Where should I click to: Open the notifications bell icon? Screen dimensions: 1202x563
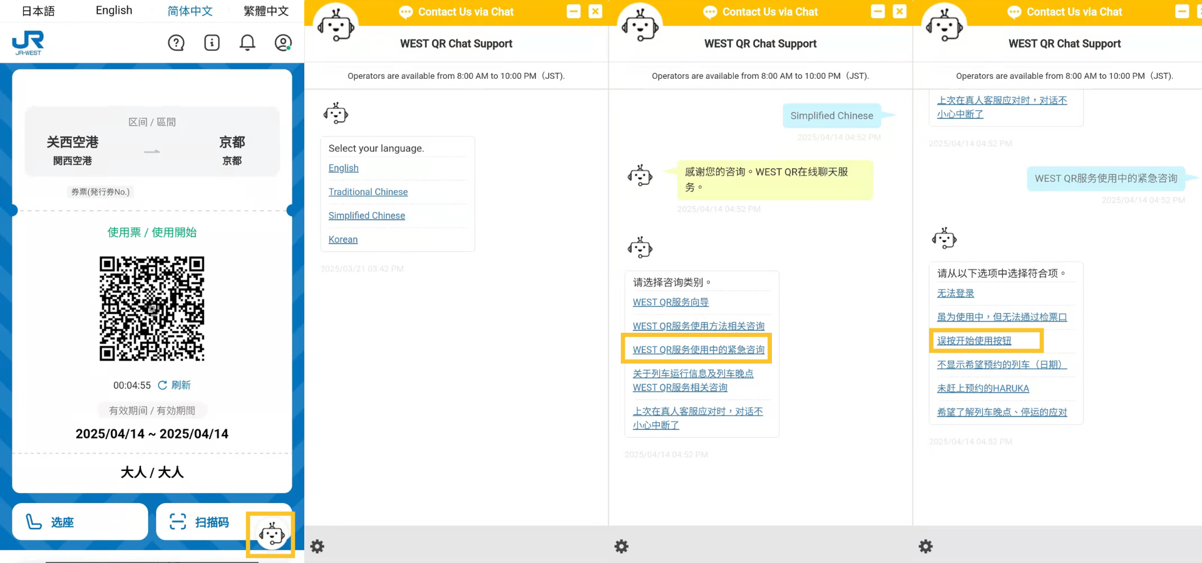coord(247,43)
